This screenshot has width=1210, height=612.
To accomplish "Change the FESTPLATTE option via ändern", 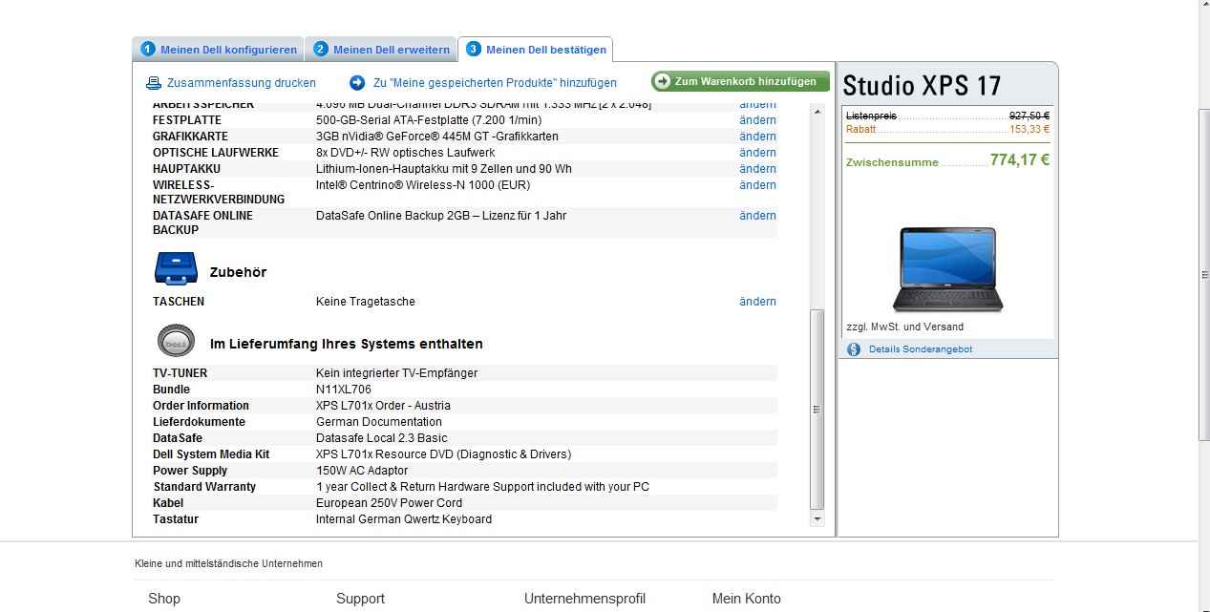I will pos(757,120).
